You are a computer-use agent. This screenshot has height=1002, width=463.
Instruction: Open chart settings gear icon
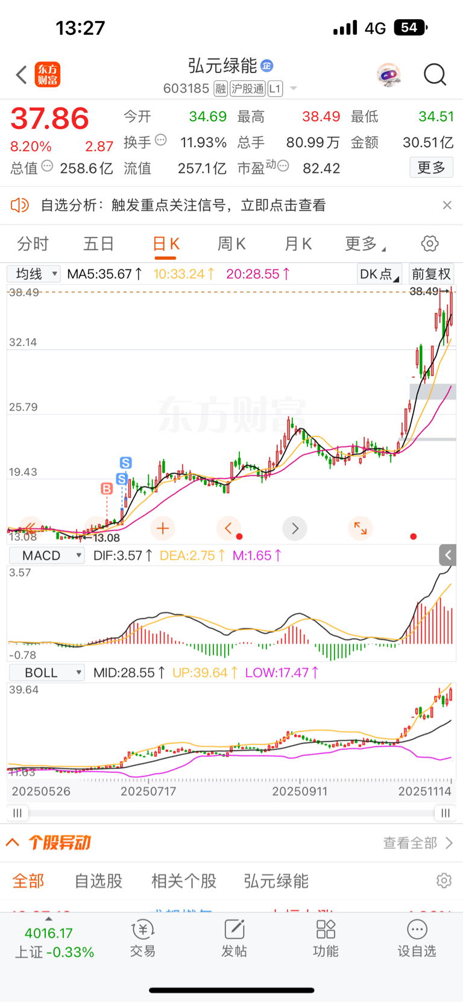tap(430, 244)
